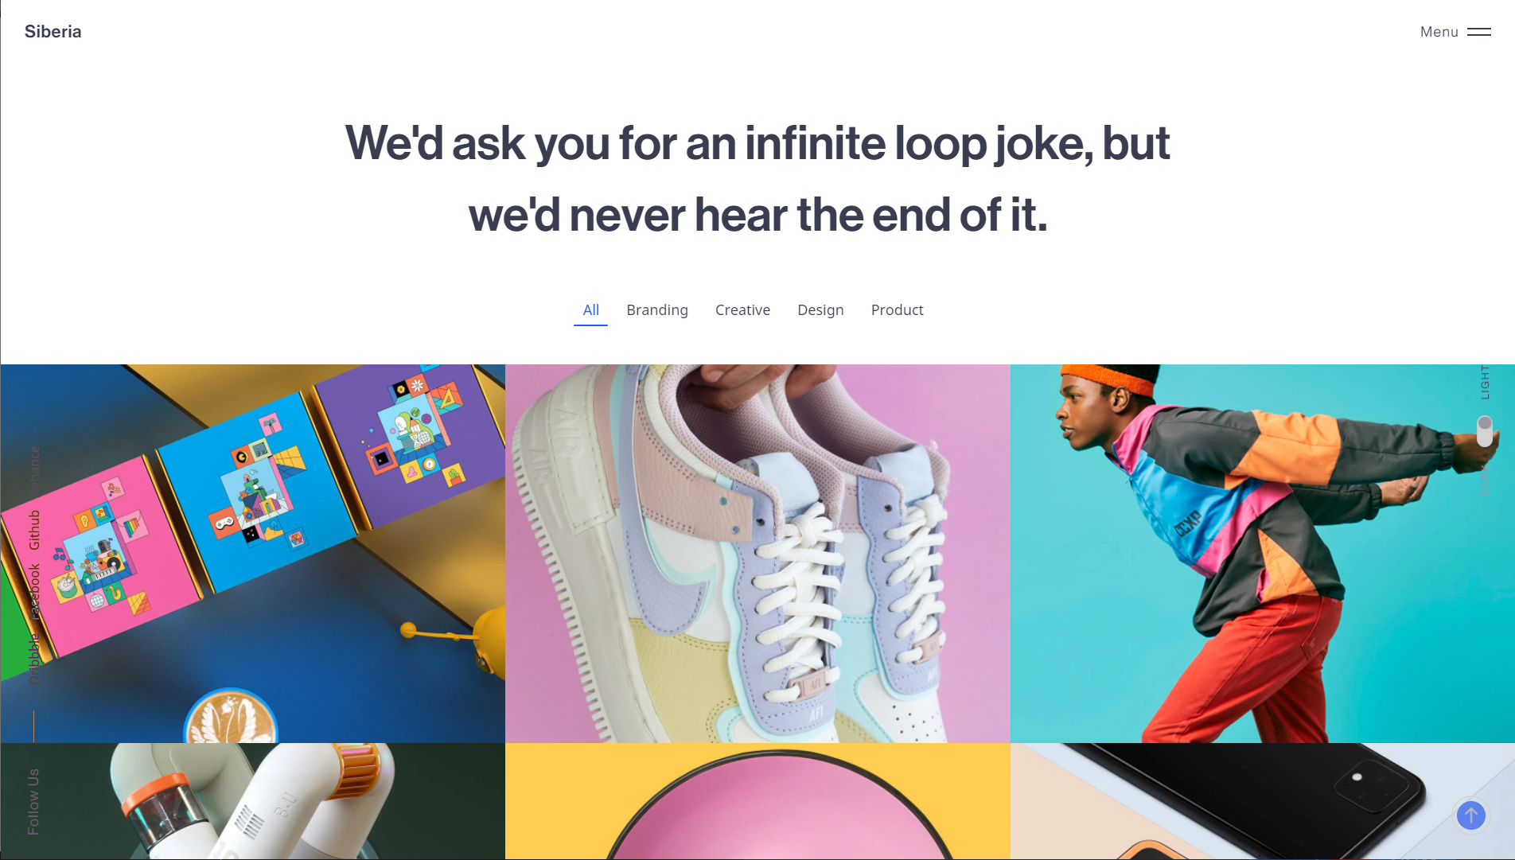1515x860 pixels.
Task: Click the hamburger menu icon
Action: point(1478,32)
